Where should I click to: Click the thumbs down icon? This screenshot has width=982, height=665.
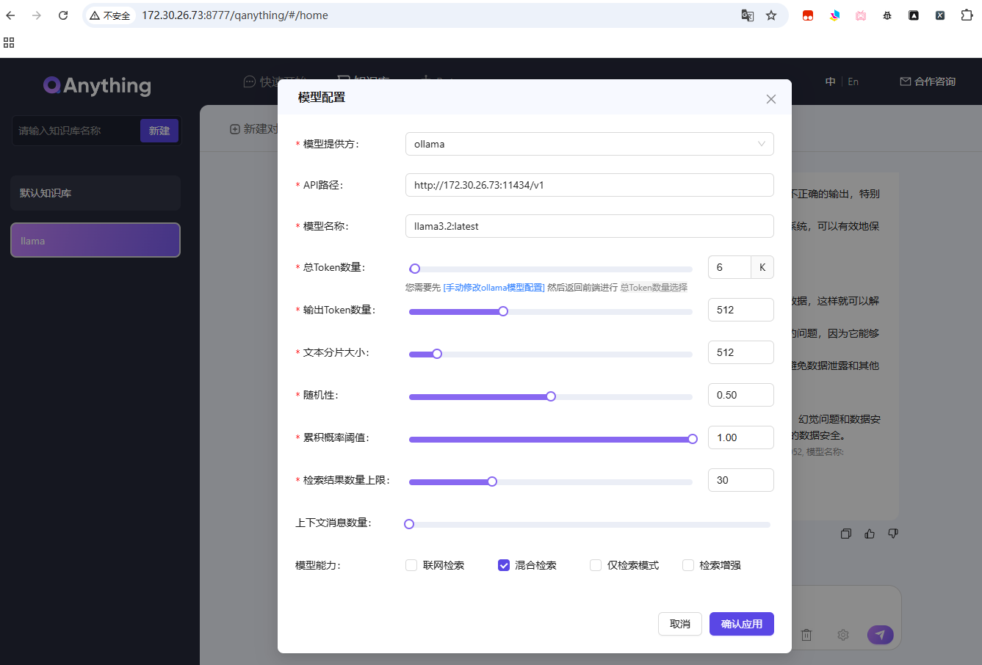pyautogui.click(x=893, y=534)
